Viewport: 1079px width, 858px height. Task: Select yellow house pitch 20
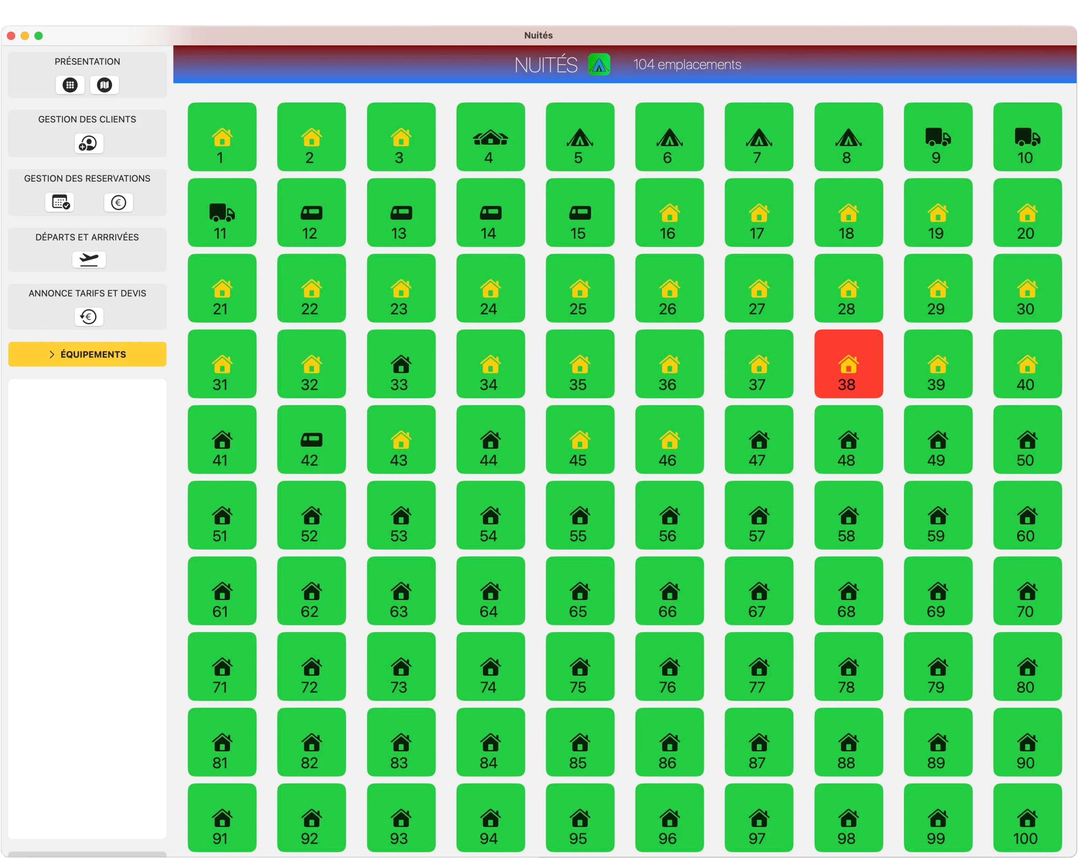[1028, 213]
